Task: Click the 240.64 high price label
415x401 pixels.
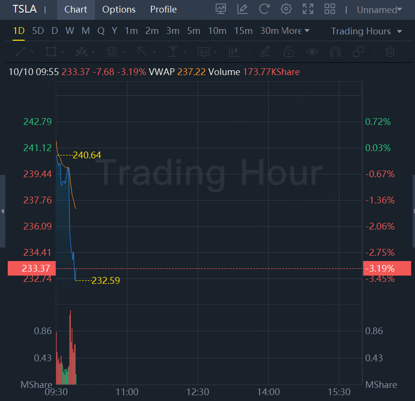Action: [x=87, y=155]
